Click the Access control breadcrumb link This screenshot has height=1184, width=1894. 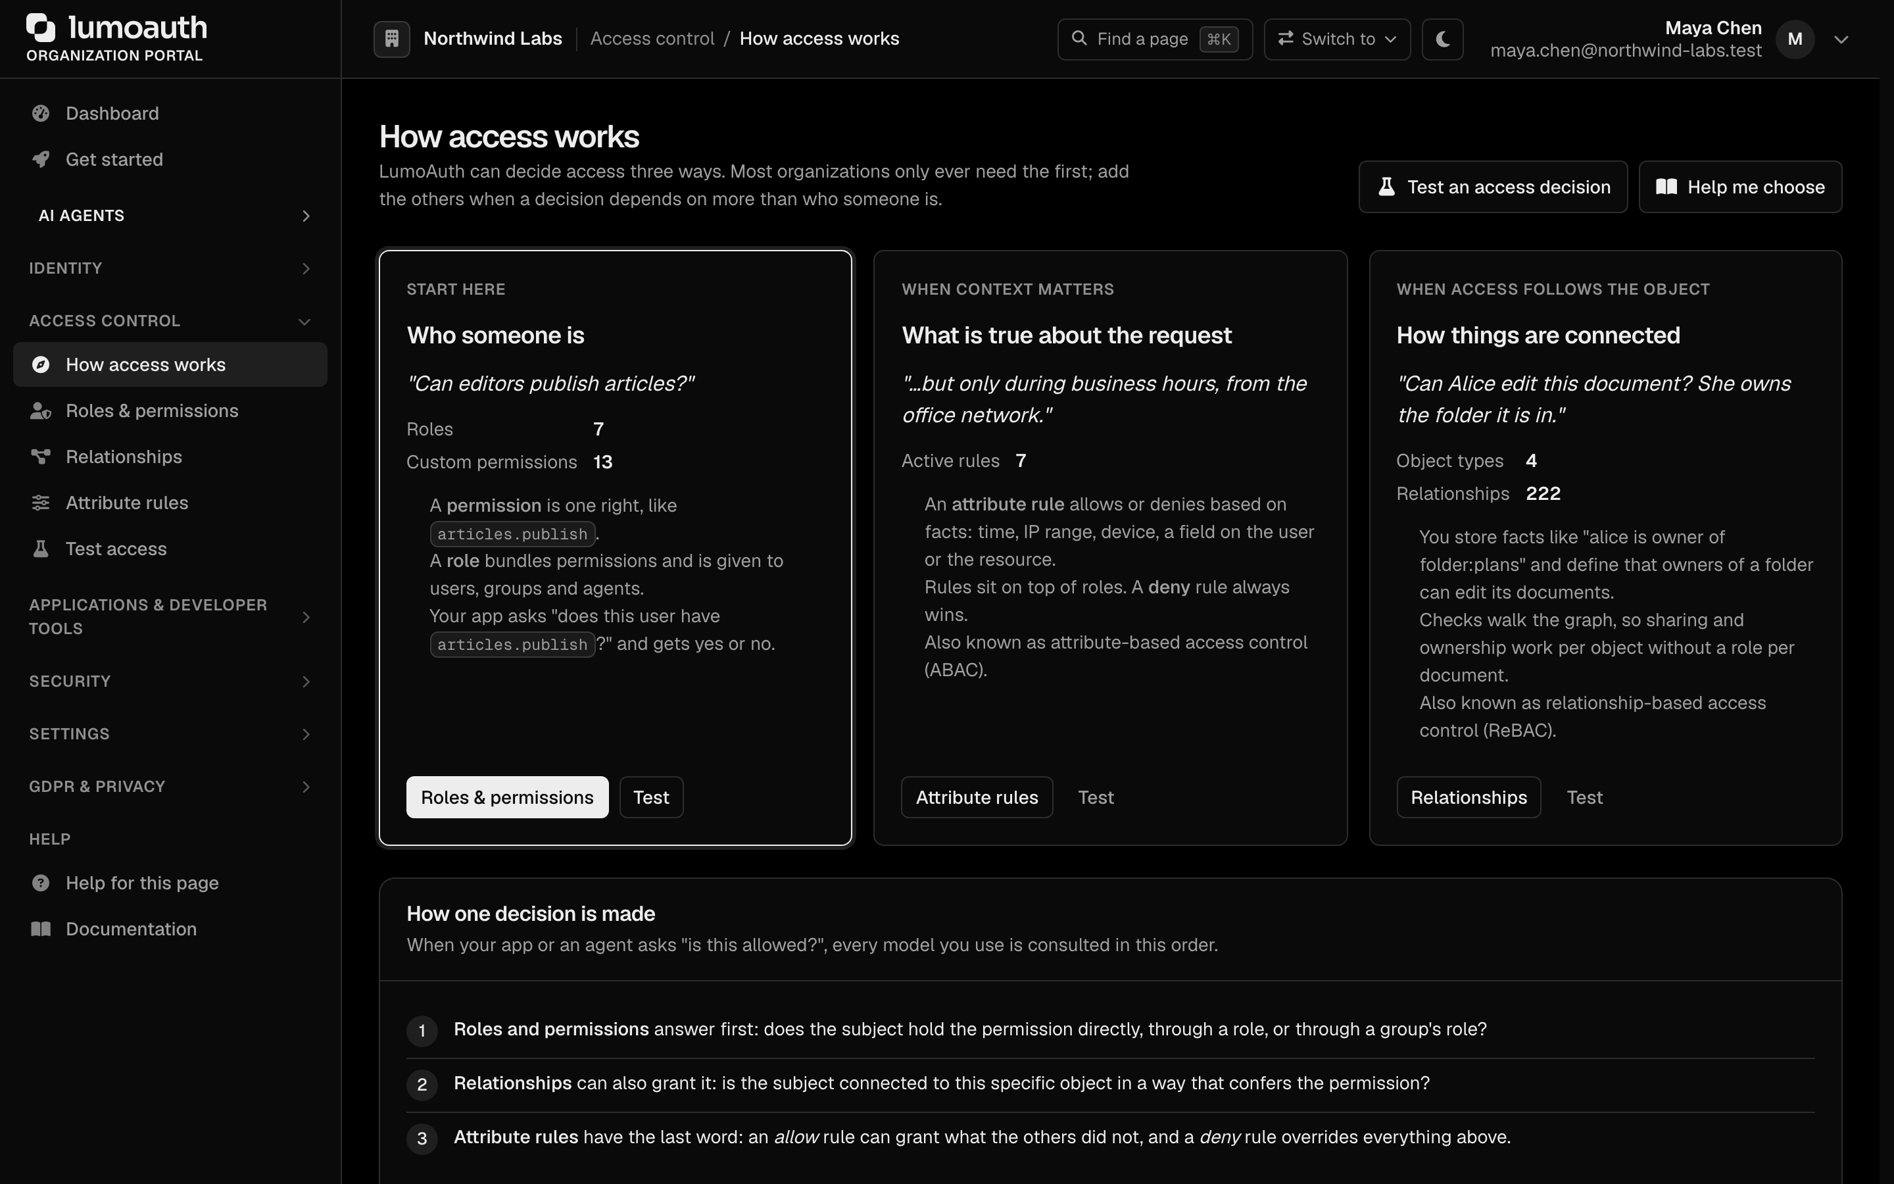(652, 38)
